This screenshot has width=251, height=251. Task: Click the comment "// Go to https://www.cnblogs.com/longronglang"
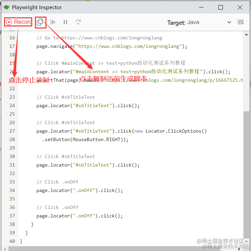[99, 38]
